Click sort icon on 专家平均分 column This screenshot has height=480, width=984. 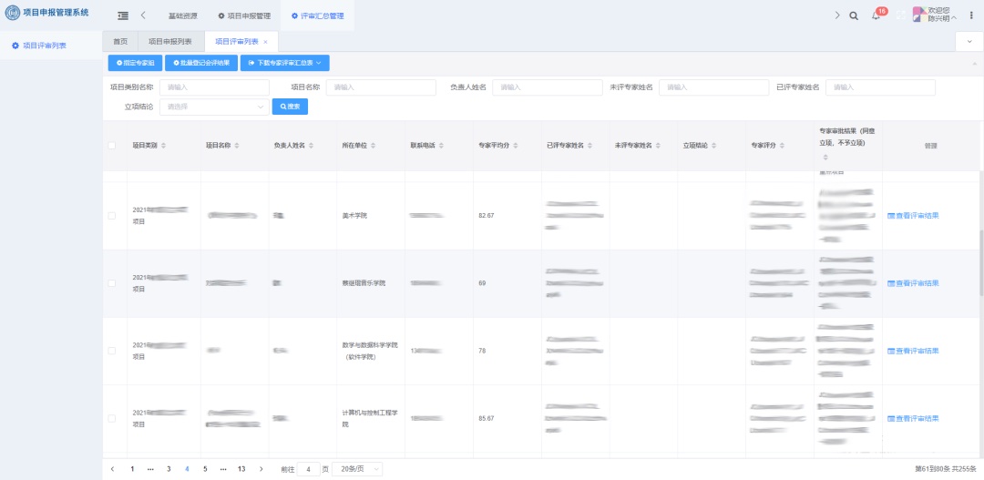tap(528, 146)
